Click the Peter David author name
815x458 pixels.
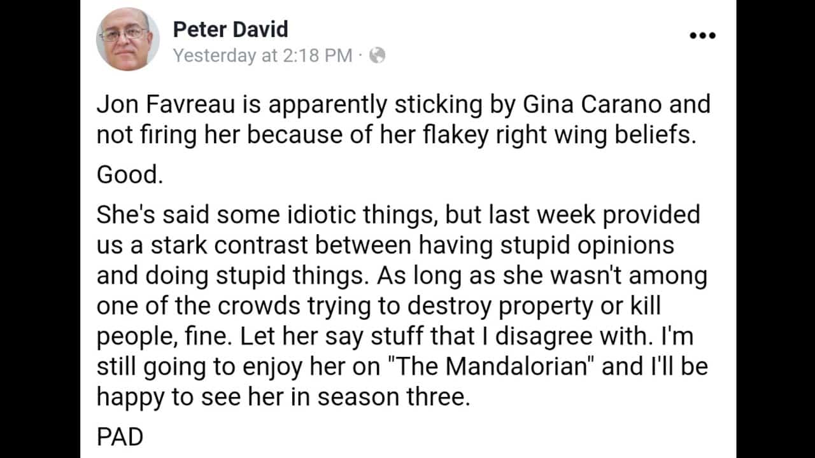(x=230, y=29)
